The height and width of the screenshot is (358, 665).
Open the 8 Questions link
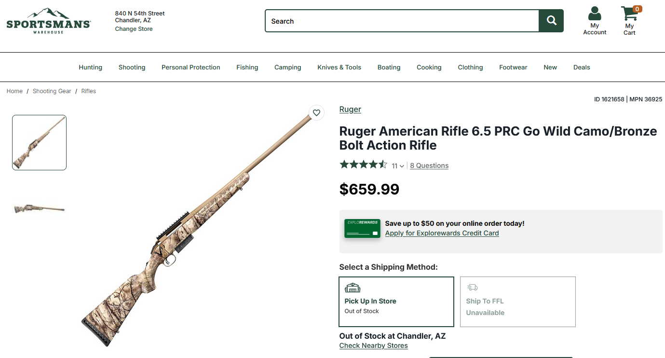click(x=429, y=165)
